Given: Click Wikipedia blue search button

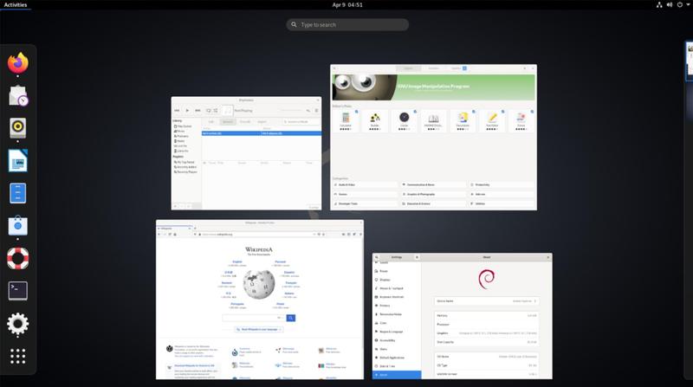Looking at the screenshot, I should 291,318.
